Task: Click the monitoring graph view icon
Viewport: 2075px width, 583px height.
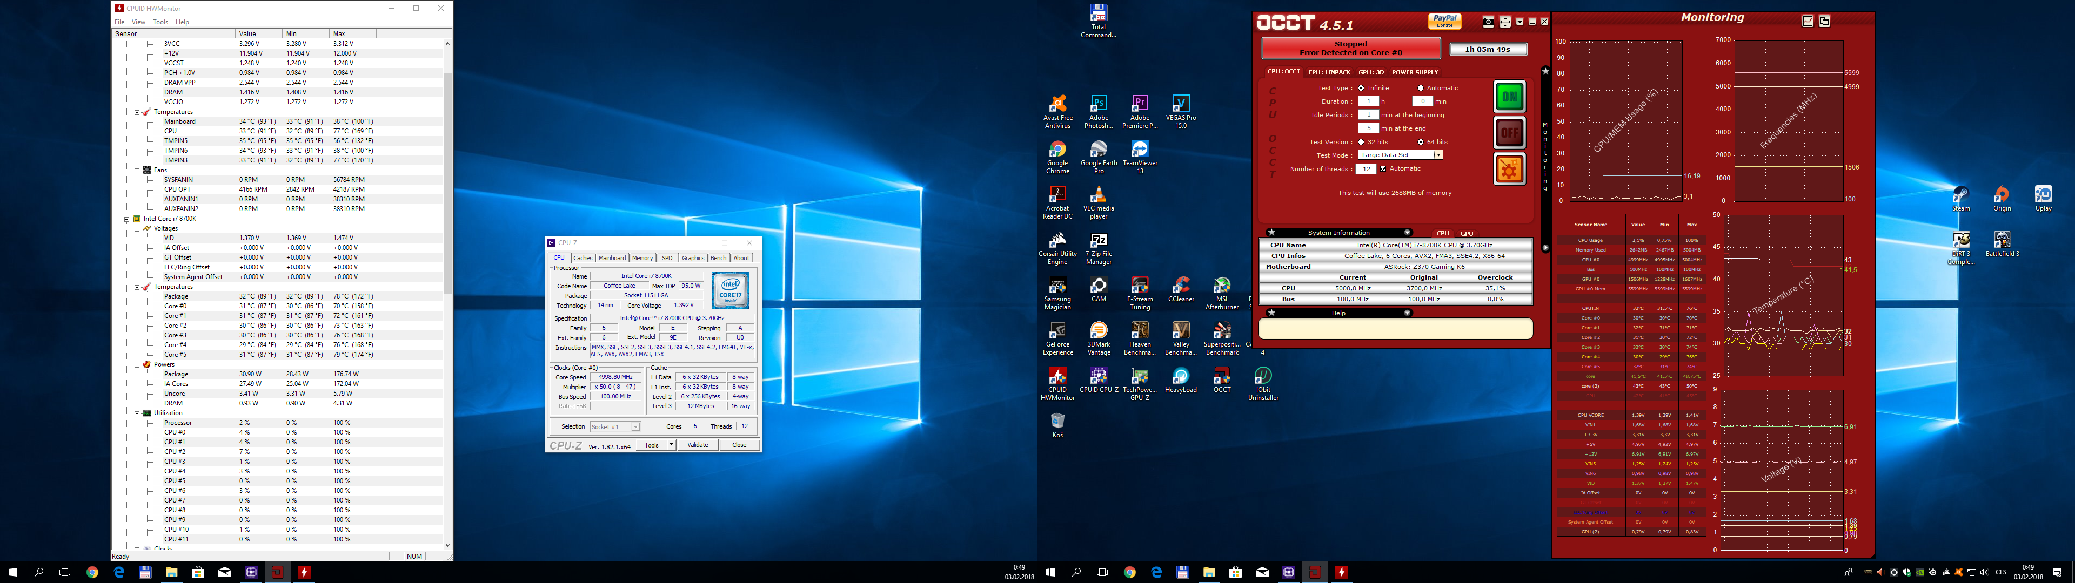Action: coord(1808,22)
